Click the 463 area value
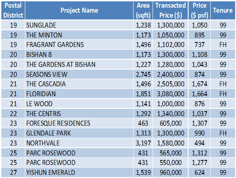This screenshot has height=178, width=236. (x=143, y=123)
